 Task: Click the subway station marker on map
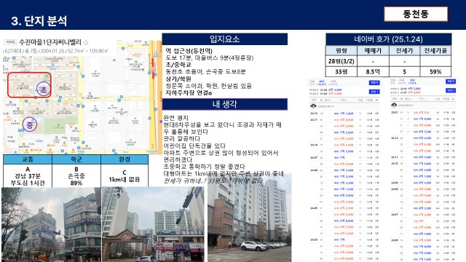[154, 69]
